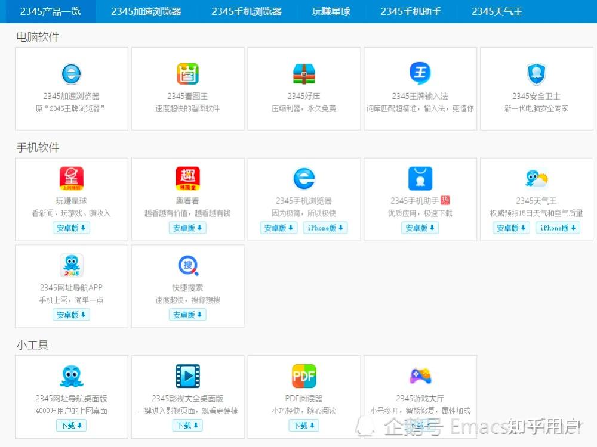Click the text 因为极简，所以极快
Viewport: 597px width, 447px height.
pyautogui.click(x=304, y=213)
